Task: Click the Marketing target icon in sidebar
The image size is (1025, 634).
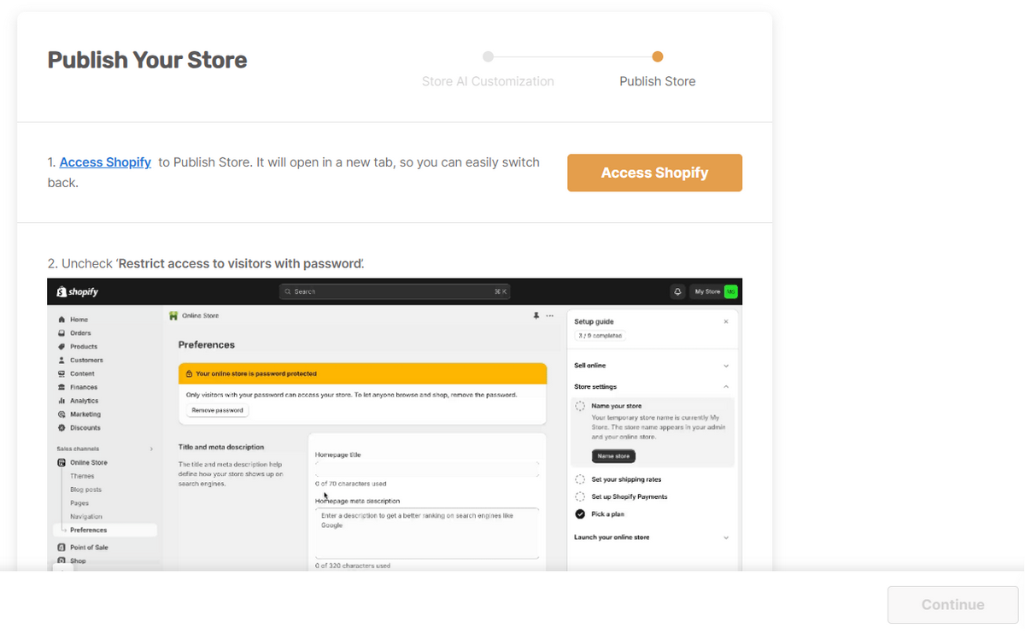Action: pyautogui.click(x=61, y=414)
